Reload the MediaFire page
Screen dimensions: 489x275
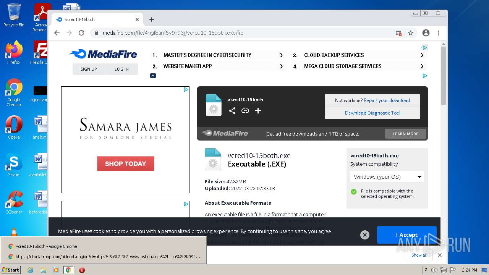(81, 33)
